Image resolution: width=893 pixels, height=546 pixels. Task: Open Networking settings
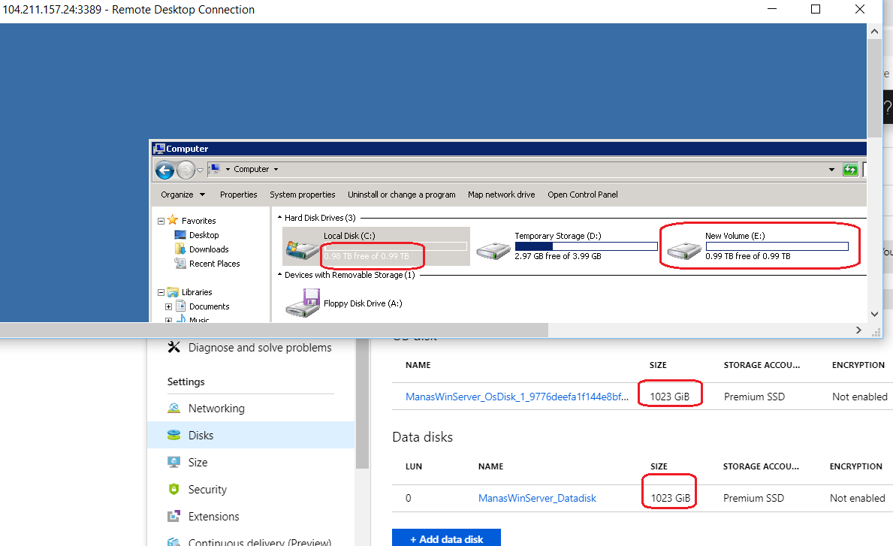[216, 409]
